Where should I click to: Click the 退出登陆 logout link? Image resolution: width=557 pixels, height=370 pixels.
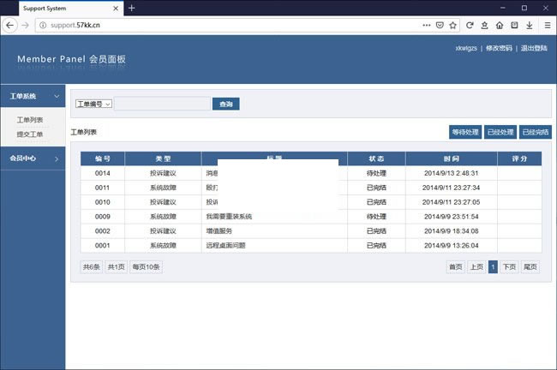[536, 48]
